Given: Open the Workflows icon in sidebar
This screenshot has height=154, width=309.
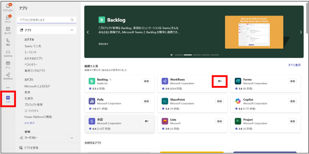Looking at the screenshot, I should click(x=8, y=75).
